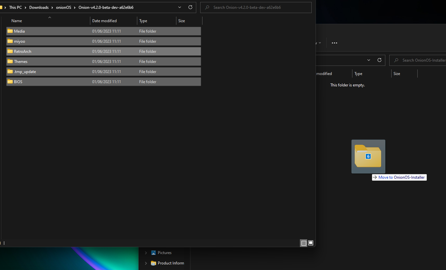Sort files by Name column header
Viewport: 446px width, 270px height.
coord(17,21)
